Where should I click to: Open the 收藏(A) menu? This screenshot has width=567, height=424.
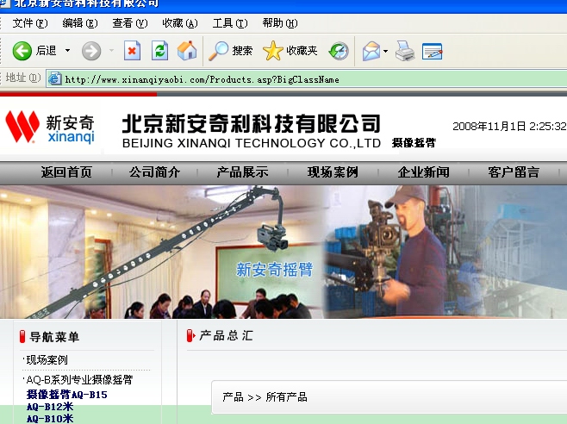tap(180, 23)
